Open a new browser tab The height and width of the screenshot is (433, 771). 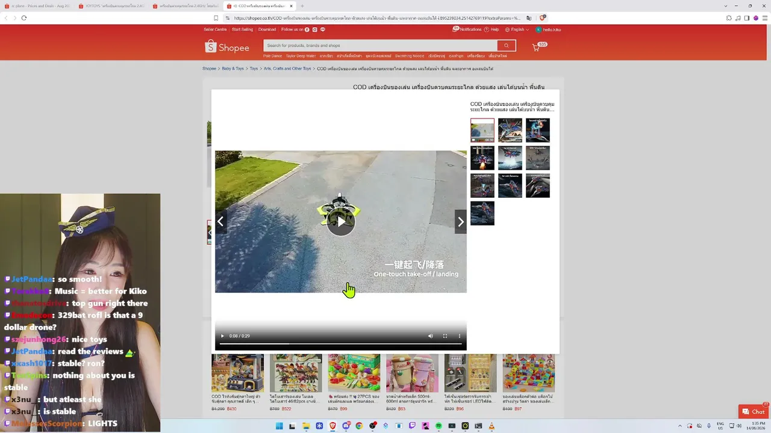point(302,6)
